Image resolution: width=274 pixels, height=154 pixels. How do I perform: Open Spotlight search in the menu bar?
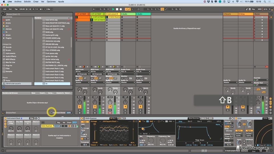click(x=265, y=2)
